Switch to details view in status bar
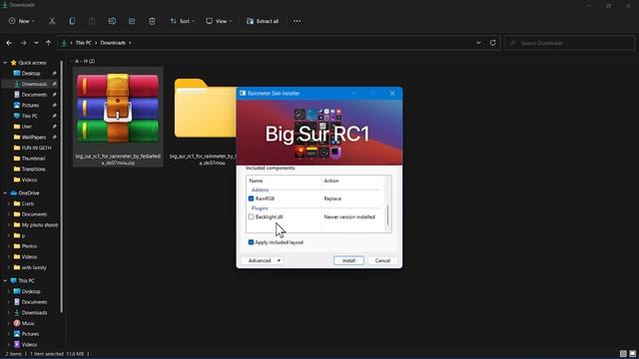The width and height of the screenshot is (639, 359). tap(623, 354)
